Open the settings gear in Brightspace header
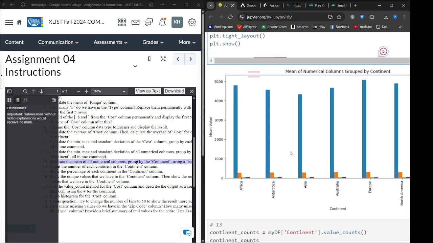433x243 pixels. coord(192,22)
